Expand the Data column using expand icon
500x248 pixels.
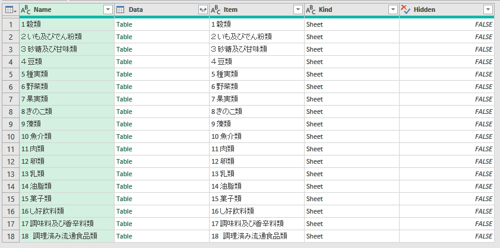click(203, 10)
